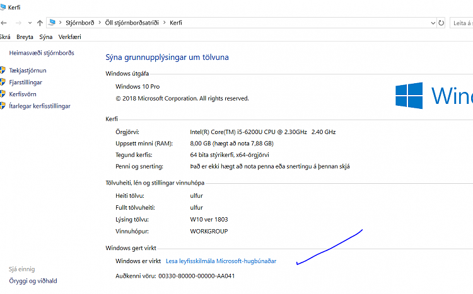This screenshot has height=294, width=473.
Task: Click the Windows er virkt status text
Action: tap(138, 261)
